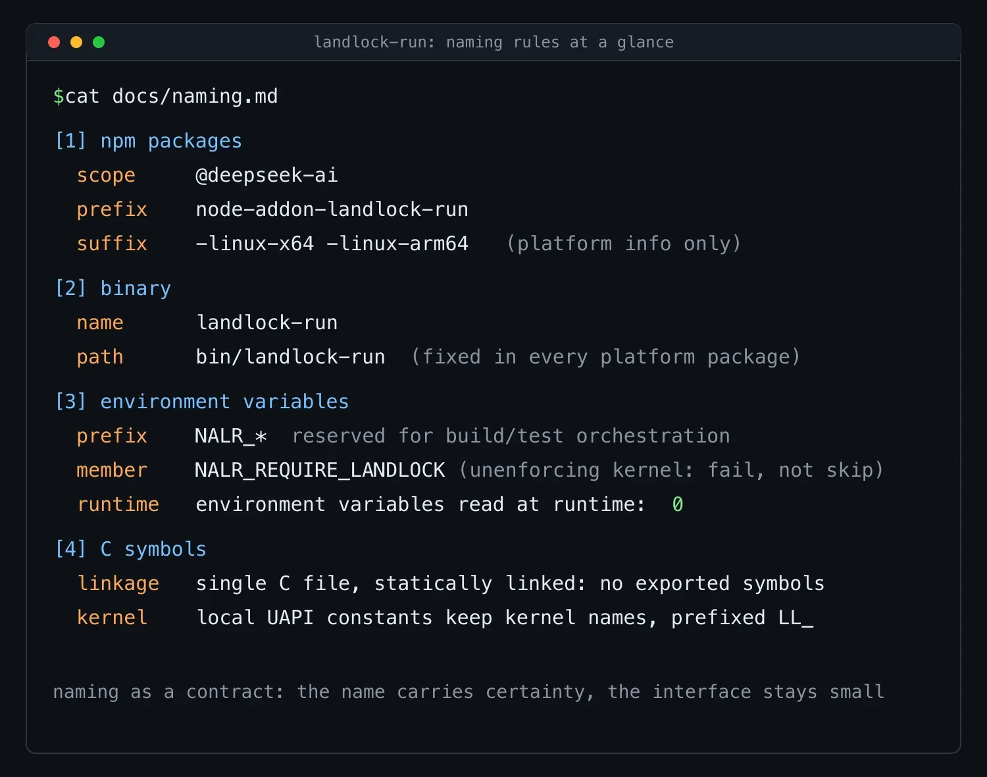Select the line 'local UAPI constants keep kernel names, prefixed LL_'
Screen dimensions: 987x777
[x=505, y=618]
